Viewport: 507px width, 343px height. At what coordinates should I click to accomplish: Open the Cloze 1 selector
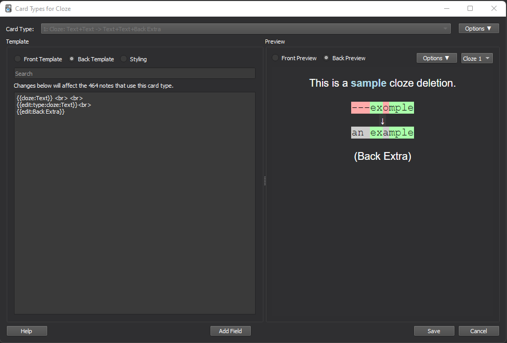coord(476,58)
